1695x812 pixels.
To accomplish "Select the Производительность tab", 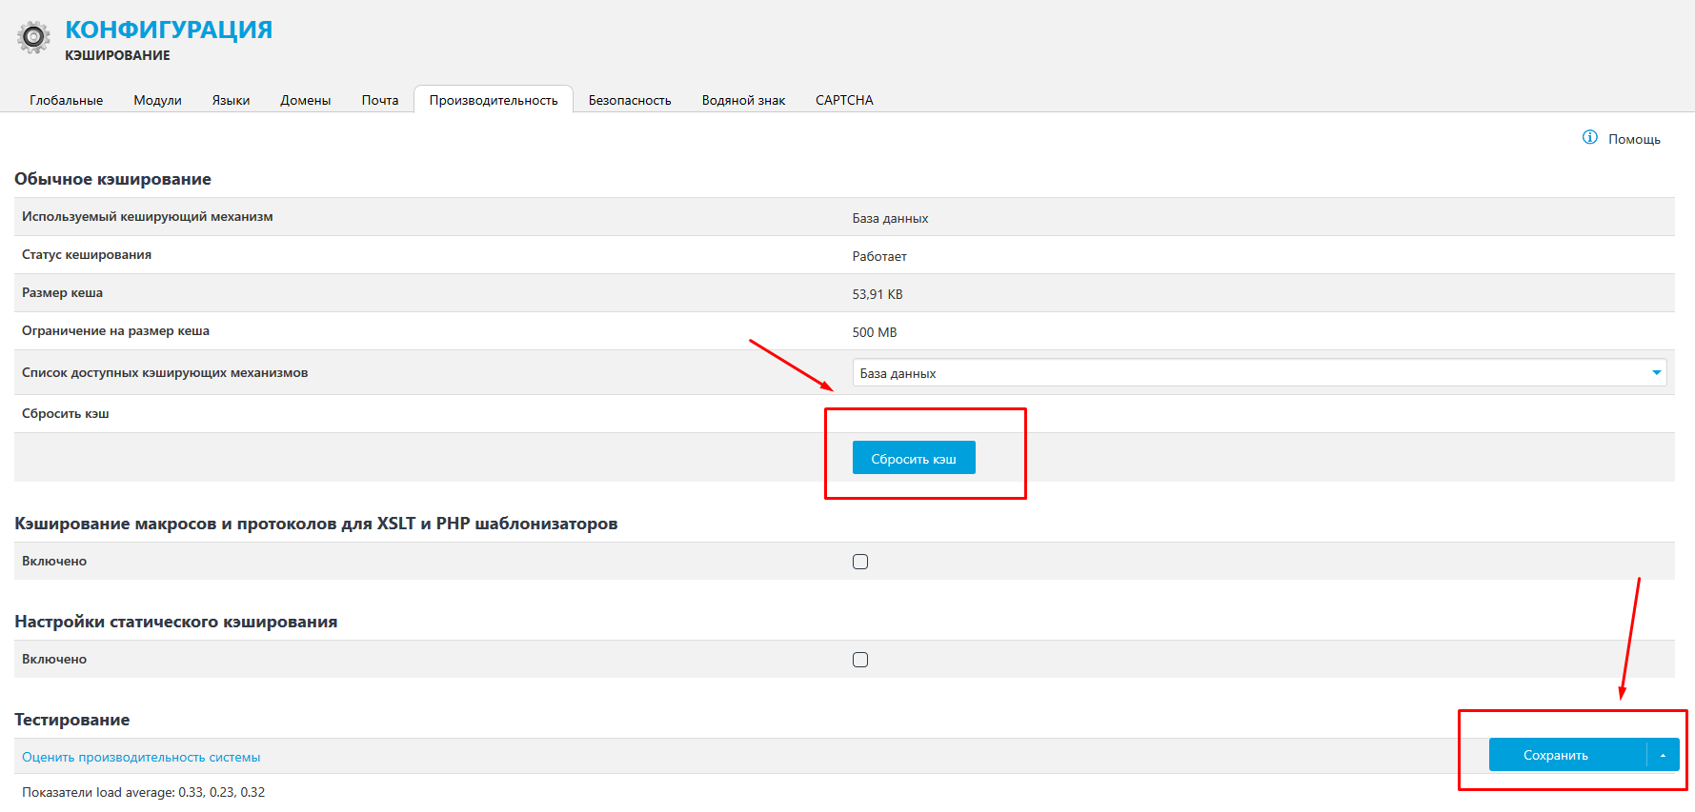I will 494,100.
